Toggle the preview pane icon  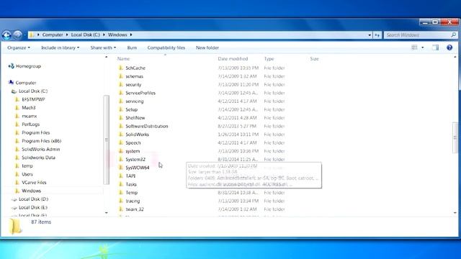click(x=435, y=47)
